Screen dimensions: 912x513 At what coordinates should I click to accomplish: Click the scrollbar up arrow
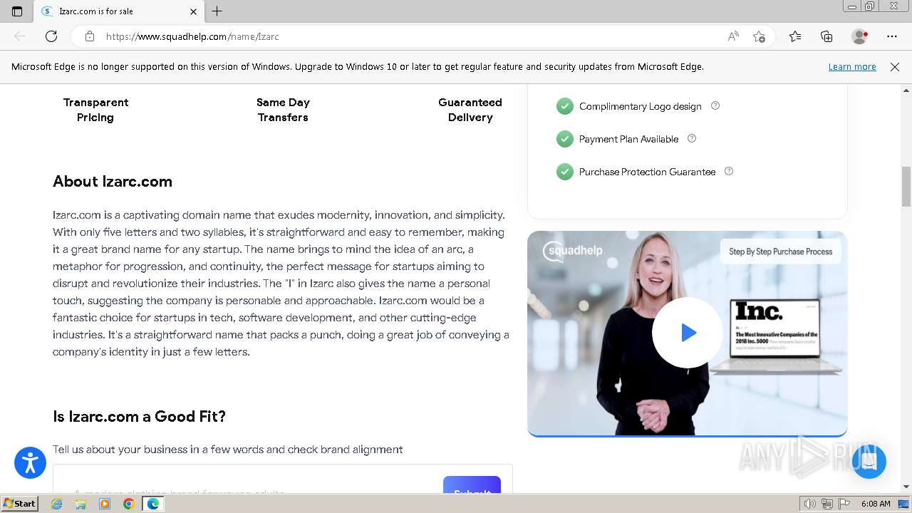click(x=906, y=90)
